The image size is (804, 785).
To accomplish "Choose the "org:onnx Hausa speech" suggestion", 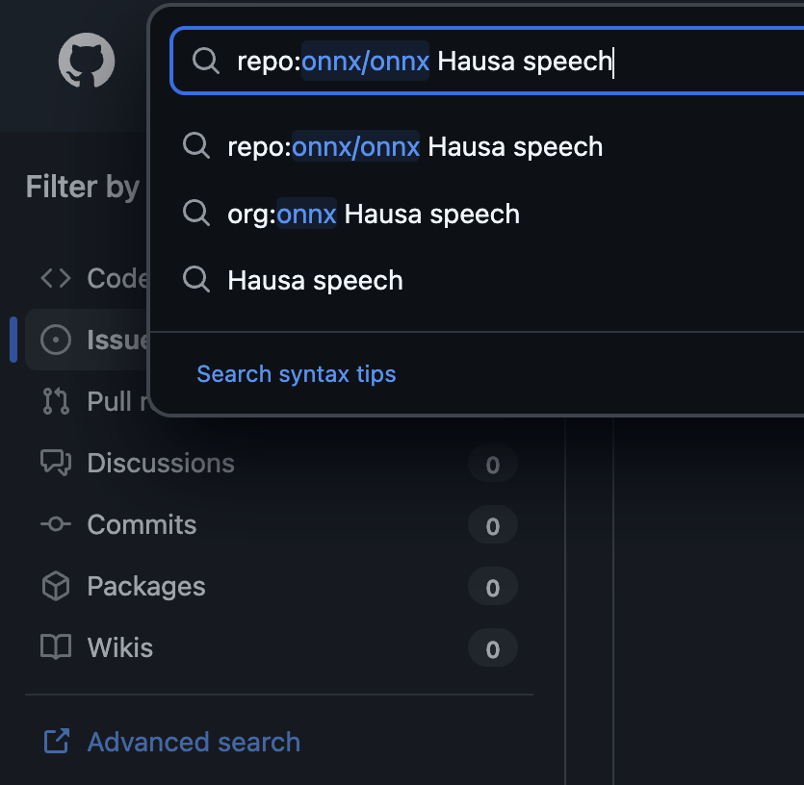I will click(x=374, y=214).
